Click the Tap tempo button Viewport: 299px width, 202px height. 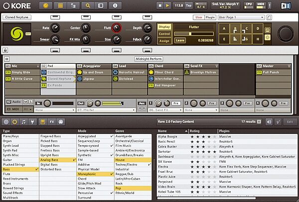(x=189, y=5)
